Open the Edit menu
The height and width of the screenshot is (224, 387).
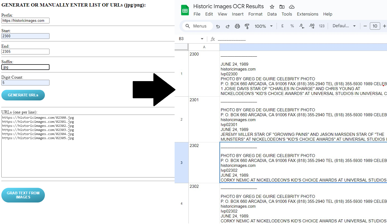click(x=209, y=14)
